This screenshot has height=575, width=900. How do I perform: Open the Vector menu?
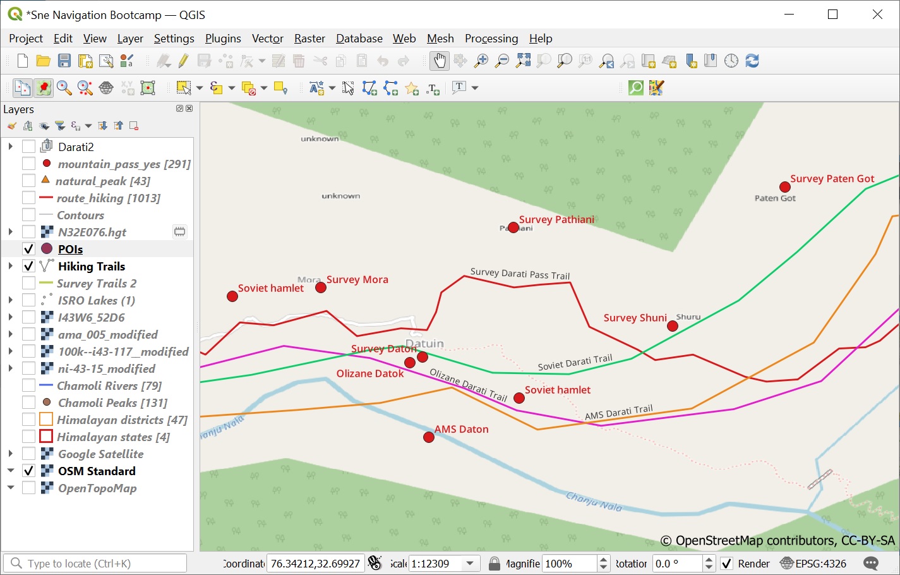click(x=268, y=39)
